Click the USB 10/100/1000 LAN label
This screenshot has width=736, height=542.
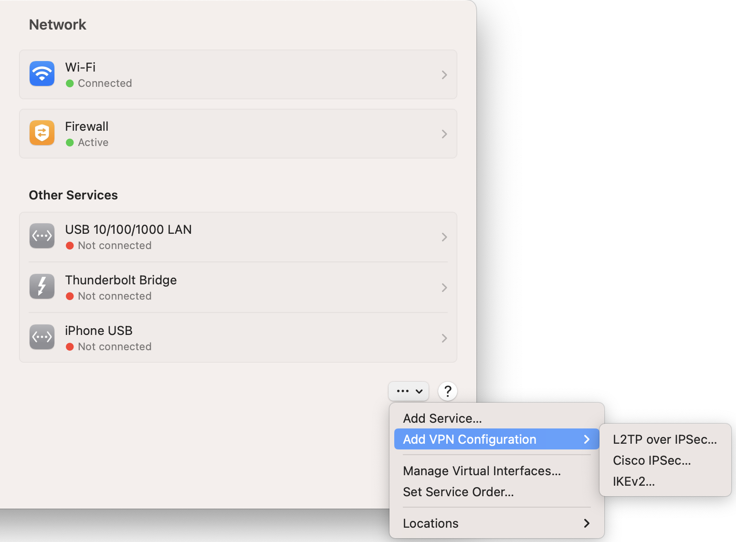pyautogui.click(x=128, y=229)
